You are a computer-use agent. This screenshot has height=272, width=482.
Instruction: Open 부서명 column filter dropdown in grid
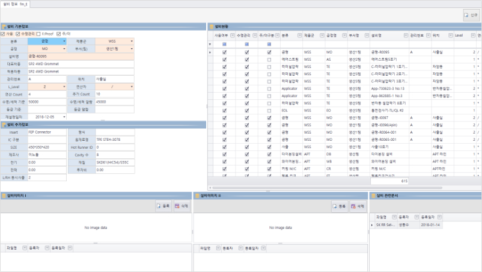pos(367,36)
